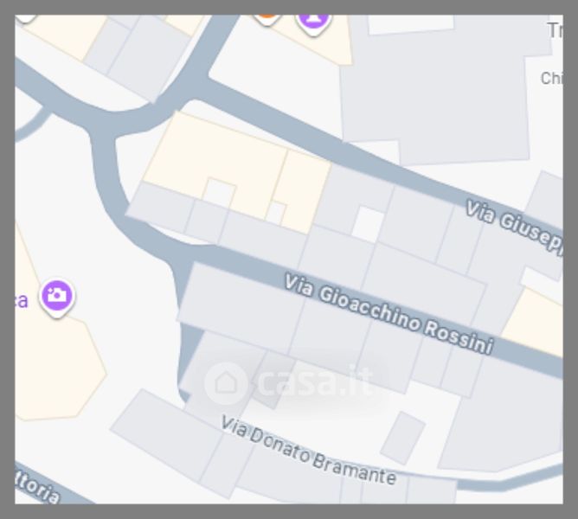This screenshot has width=578, height=519.
Task: Click the white pin in top-left corner
Action: (25, 18)
